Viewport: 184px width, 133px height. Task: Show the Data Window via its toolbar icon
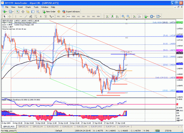[x=23, y=11]
